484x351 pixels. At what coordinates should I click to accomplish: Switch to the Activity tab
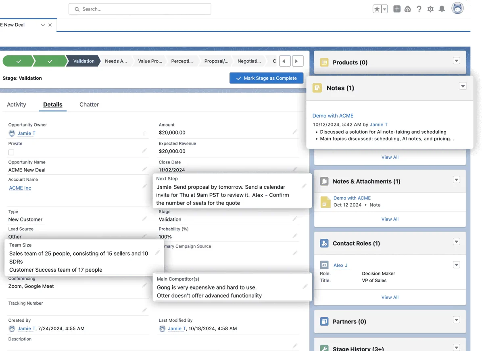point(16,105)
